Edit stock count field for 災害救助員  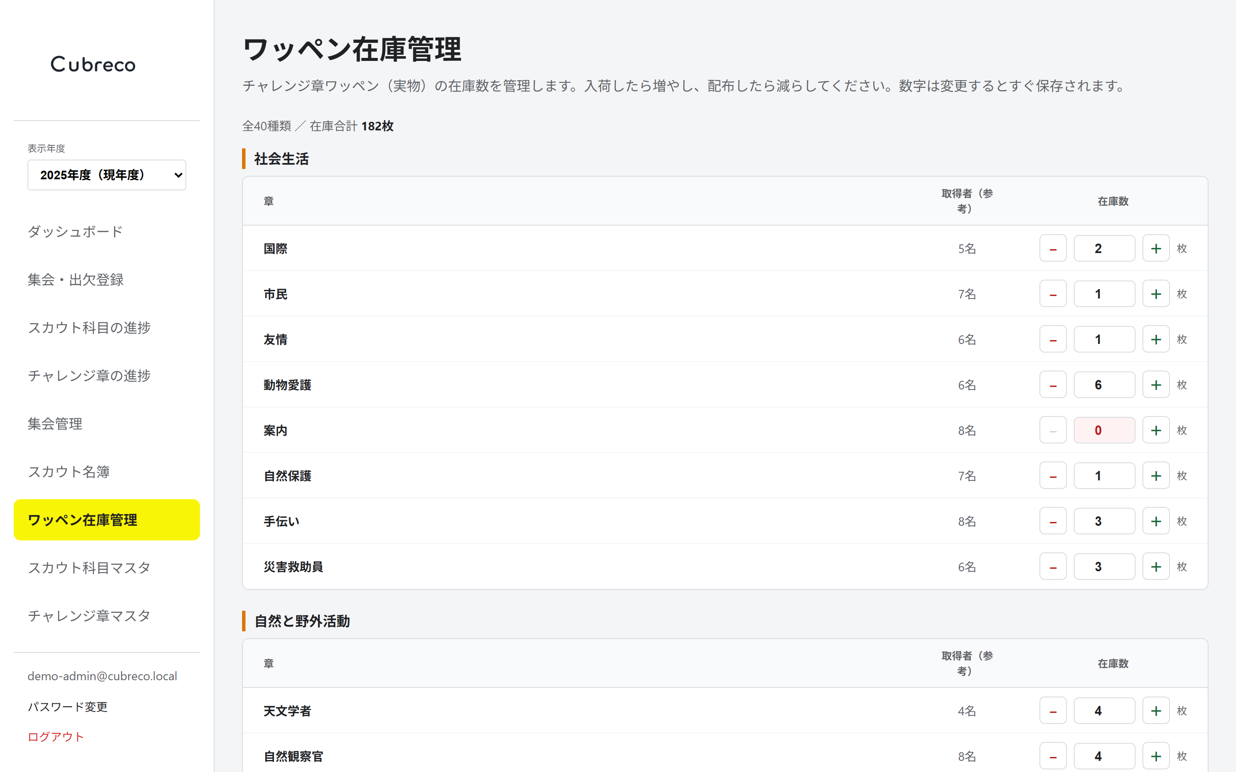(x=1104, y=566)
